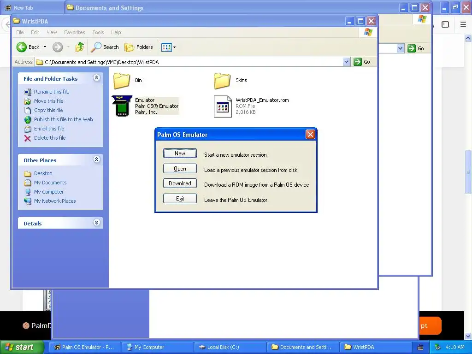Open the Favorites menu

pyautogui.click(x=74, y=32)
